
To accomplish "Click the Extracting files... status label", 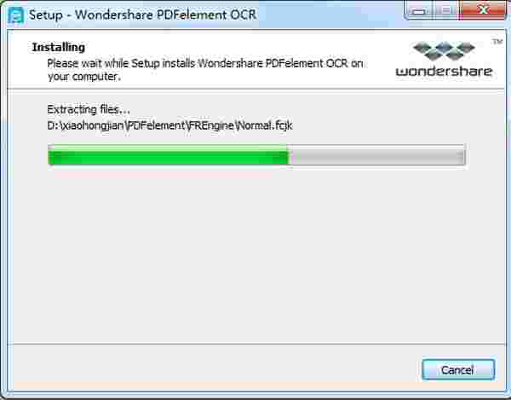I will tap(89, 110).
